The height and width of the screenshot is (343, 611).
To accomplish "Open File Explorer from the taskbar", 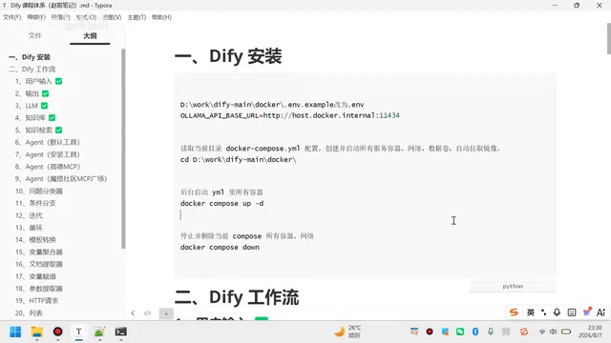I will coord(37,332).
